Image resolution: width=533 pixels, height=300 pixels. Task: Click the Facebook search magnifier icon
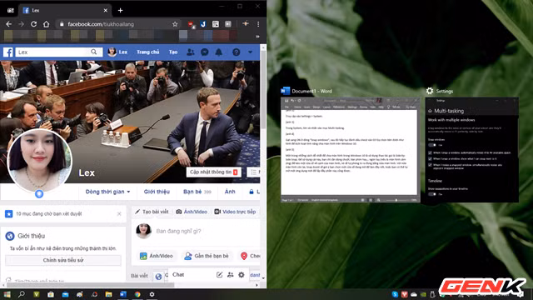tap(94, 52)
